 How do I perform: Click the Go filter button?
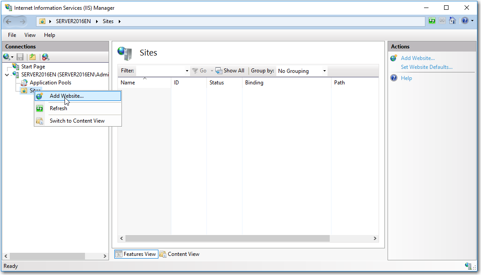point(199,71)
